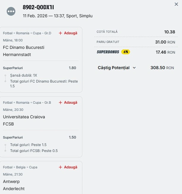Viewport: 182px width, 194px height.
Task: Click the Anderlecht team name
Action: (x=14, y=189)
